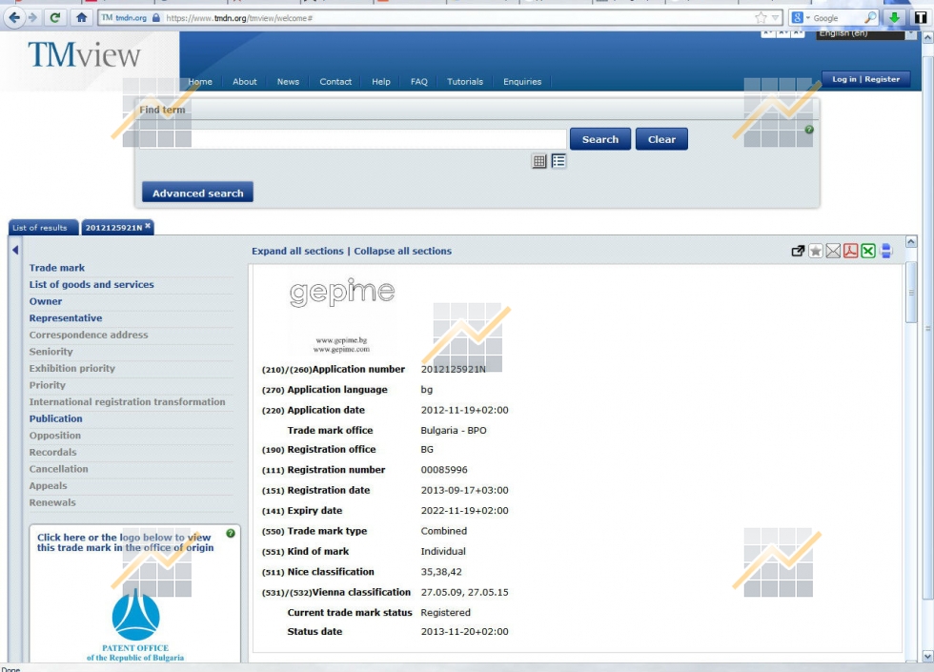This screenshot has width=934, height=672.
Task: Go back in browser history
Action: 14,18
